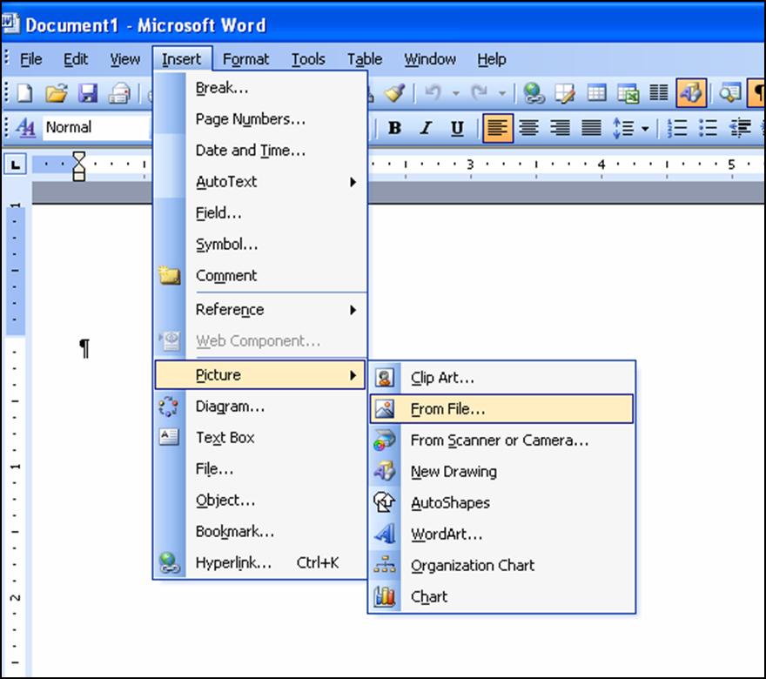Open the Redo history dropdown arrow
The width and height of the screenshot is (766, 679).
502,93
